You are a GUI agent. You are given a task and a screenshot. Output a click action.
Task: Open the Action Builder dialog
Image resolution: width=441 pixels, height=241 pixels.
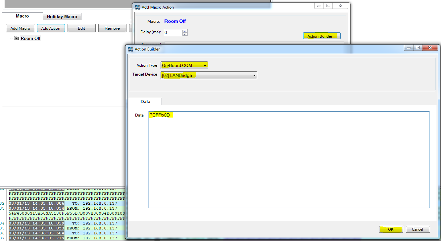321,36
